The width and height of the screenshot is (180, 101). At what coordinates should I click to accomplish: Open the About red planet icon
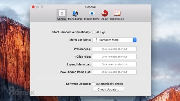click(x=105, y=13)
